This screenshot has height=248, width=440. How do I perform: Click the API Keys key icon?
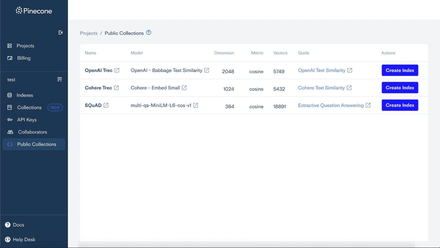[10, 120]
